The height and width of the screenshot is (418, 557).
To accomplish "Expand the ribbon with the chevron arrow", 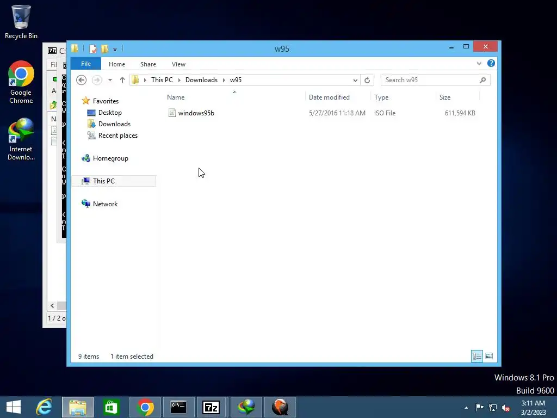I will point(479,64).
